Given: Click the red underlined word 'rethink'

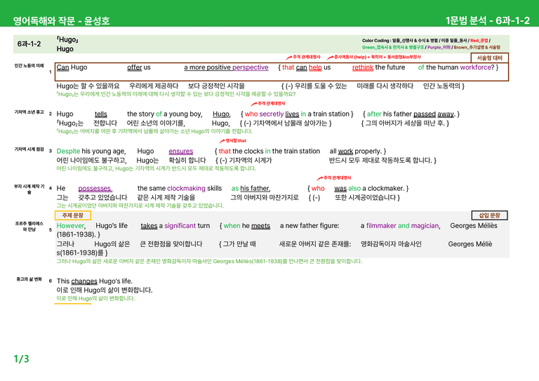Looking at the screenshot, I should point(363,67).
